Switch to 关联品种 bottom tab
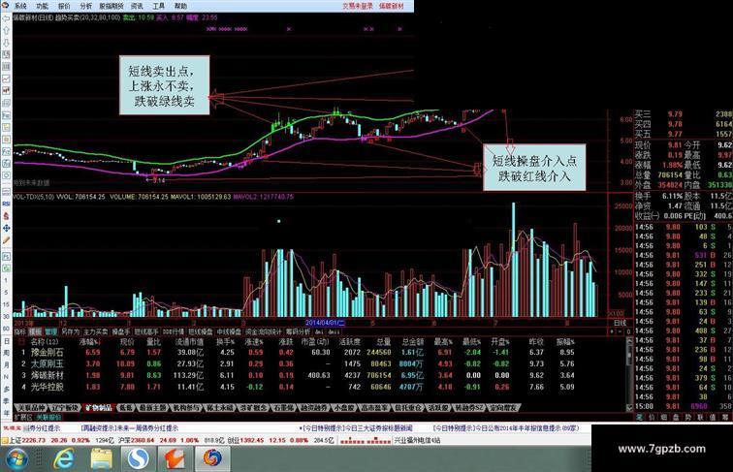The image size is (733, 472). coord(31,408)
